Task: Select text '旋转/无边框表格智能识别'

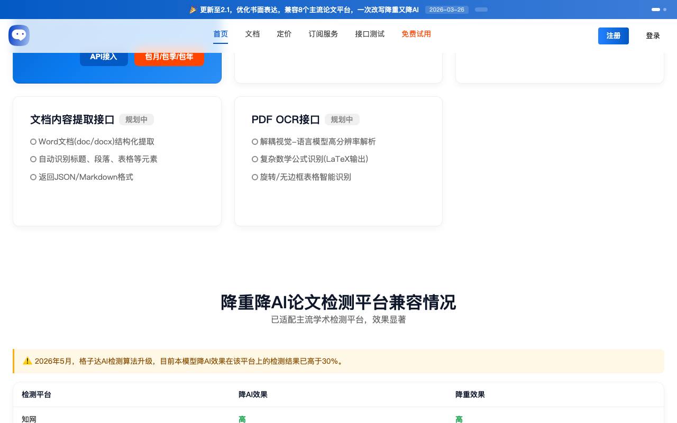Action: pyautogui.click(x=306, y=177)
